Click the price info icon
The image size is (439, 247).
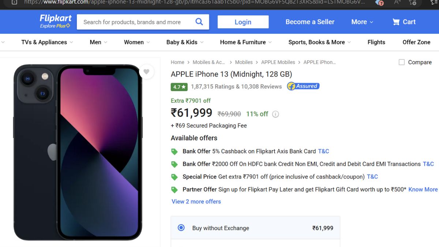(275, 114)
